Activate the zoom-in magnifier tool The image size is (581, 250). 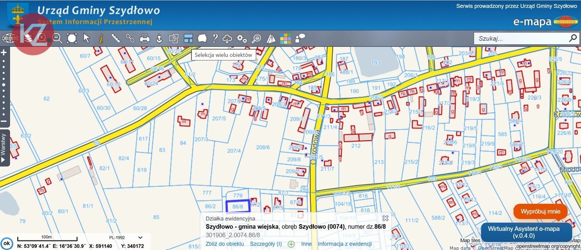pos(43,39)
